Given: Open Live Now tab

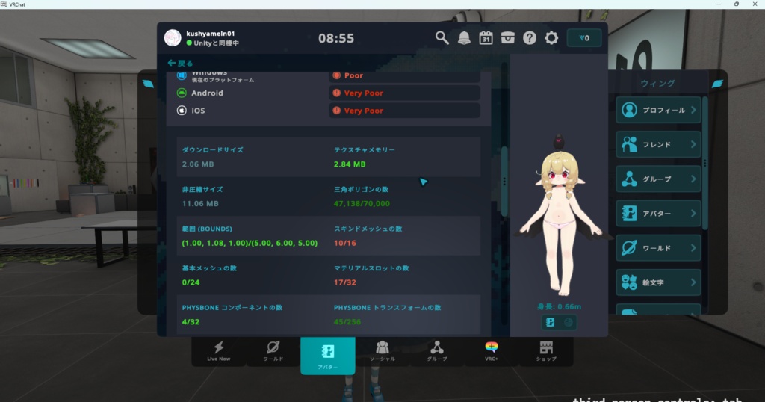Looking at the screenshot, I should tap(219, 351).
